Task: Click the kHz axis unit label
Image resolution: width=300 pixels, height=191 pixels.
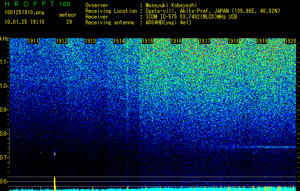Action: pyautogui.click(x=4, y=39)
